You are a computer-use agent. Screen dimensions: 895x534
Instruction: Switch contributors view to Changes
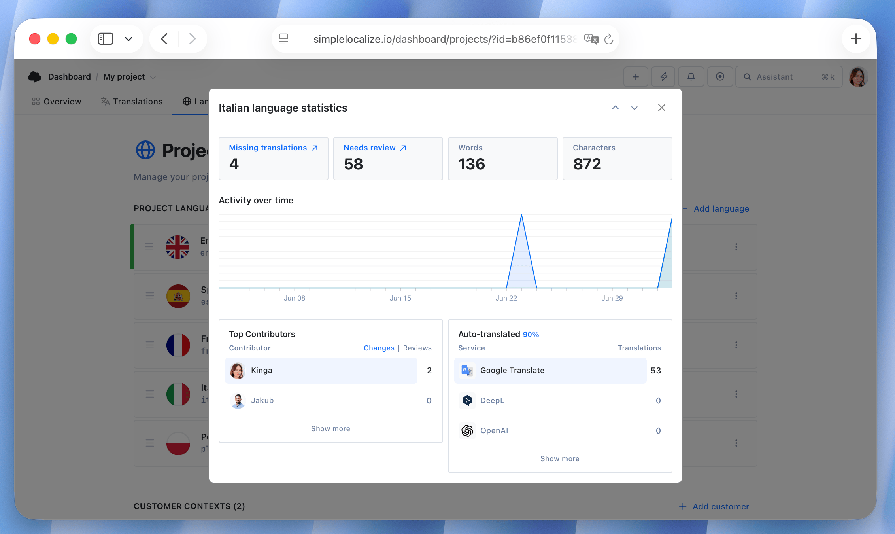pos(379,348)
